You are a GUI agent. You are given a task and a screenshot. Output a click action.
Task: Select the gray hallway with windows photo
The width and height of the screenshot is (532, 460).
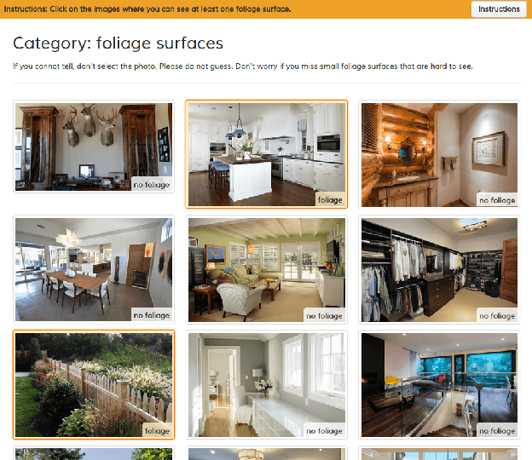click(267, 385)
